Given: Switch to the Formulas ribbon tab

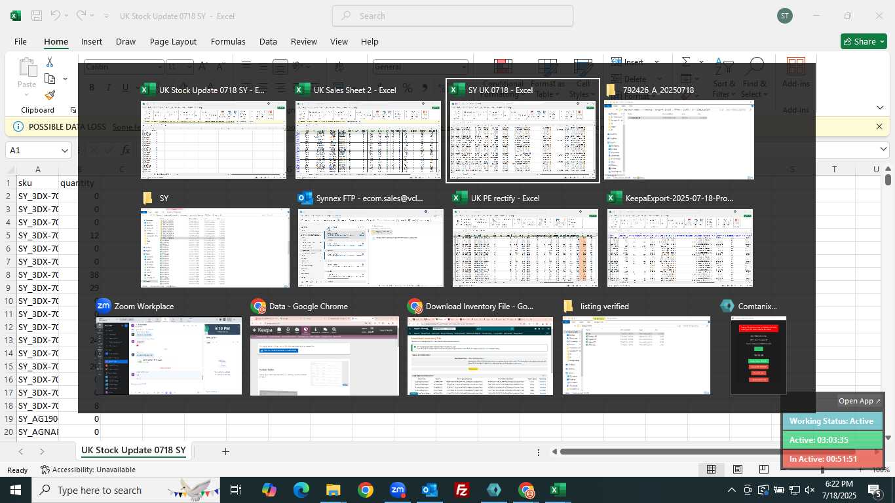Looking at the screenshot, I should (228, 41).
